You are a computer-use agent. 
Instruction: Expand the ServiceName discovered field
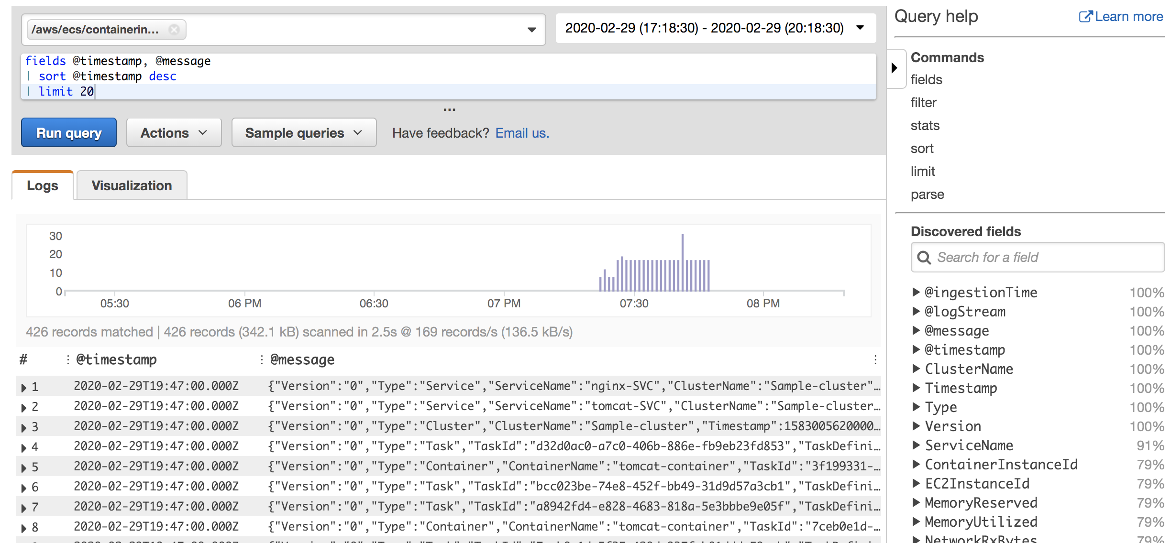(916, 445)
